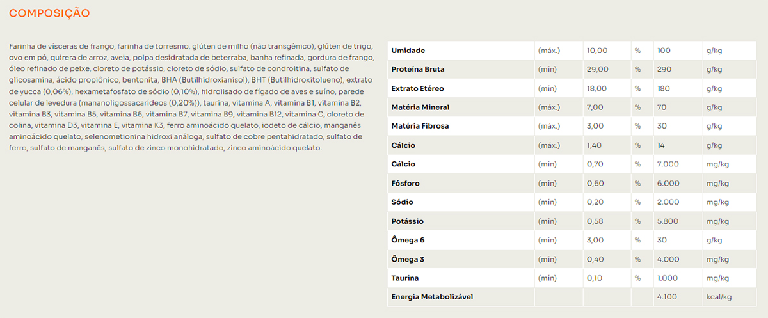Select the kcal/kg unit cell
Image resolution: width=768 pixels, height=318 pixels.
pyautogui.click(x=719, y=298)
